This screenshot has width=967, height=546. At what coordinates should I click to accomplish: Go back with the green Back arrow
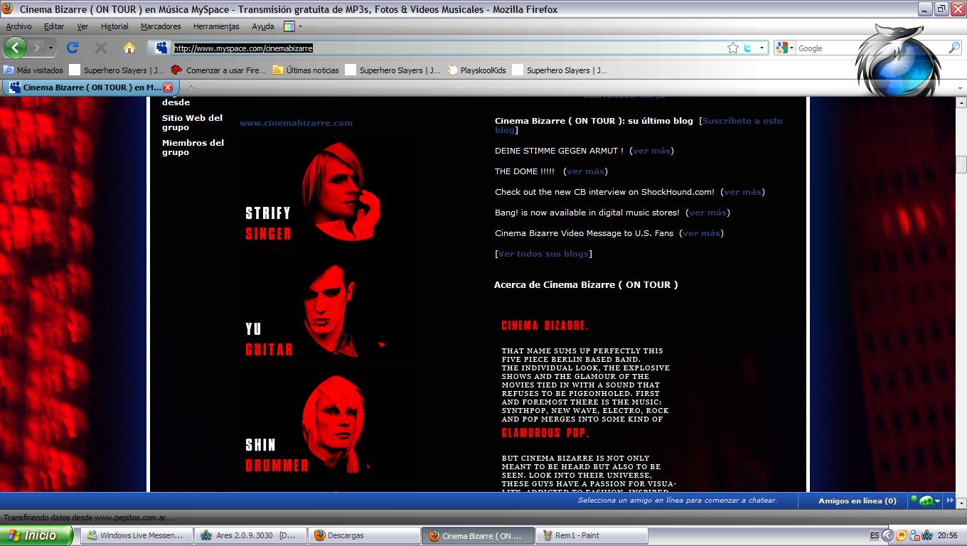pos(16,48)
